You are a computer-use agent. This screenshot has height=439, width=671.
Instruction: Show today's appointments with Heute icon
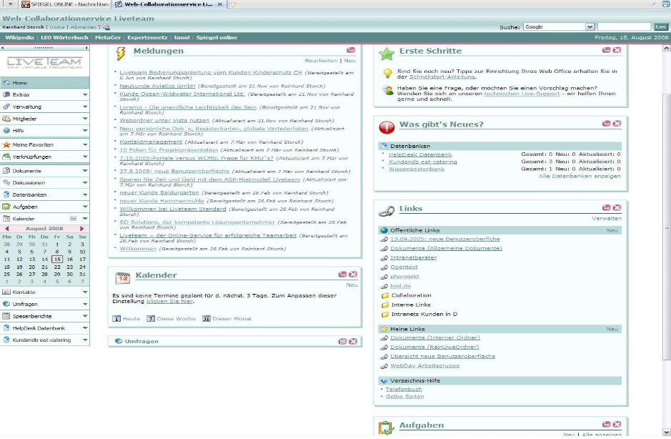116,319
